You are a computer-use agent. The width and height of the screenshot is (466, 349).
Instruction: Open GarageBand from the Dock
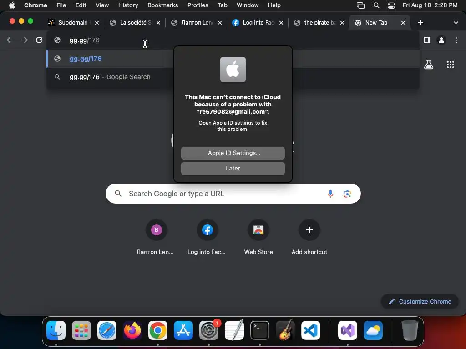[285, 330]
